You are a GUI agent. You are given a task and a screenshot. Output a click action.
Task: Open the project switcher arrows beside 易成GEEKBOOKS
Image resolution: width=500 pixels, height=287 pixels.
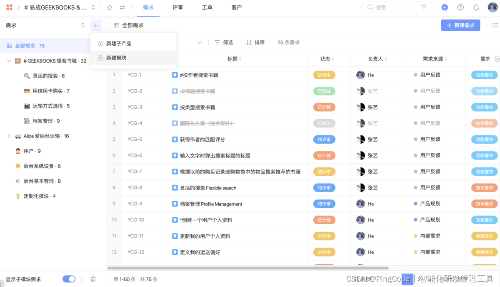tap(93, 7)
